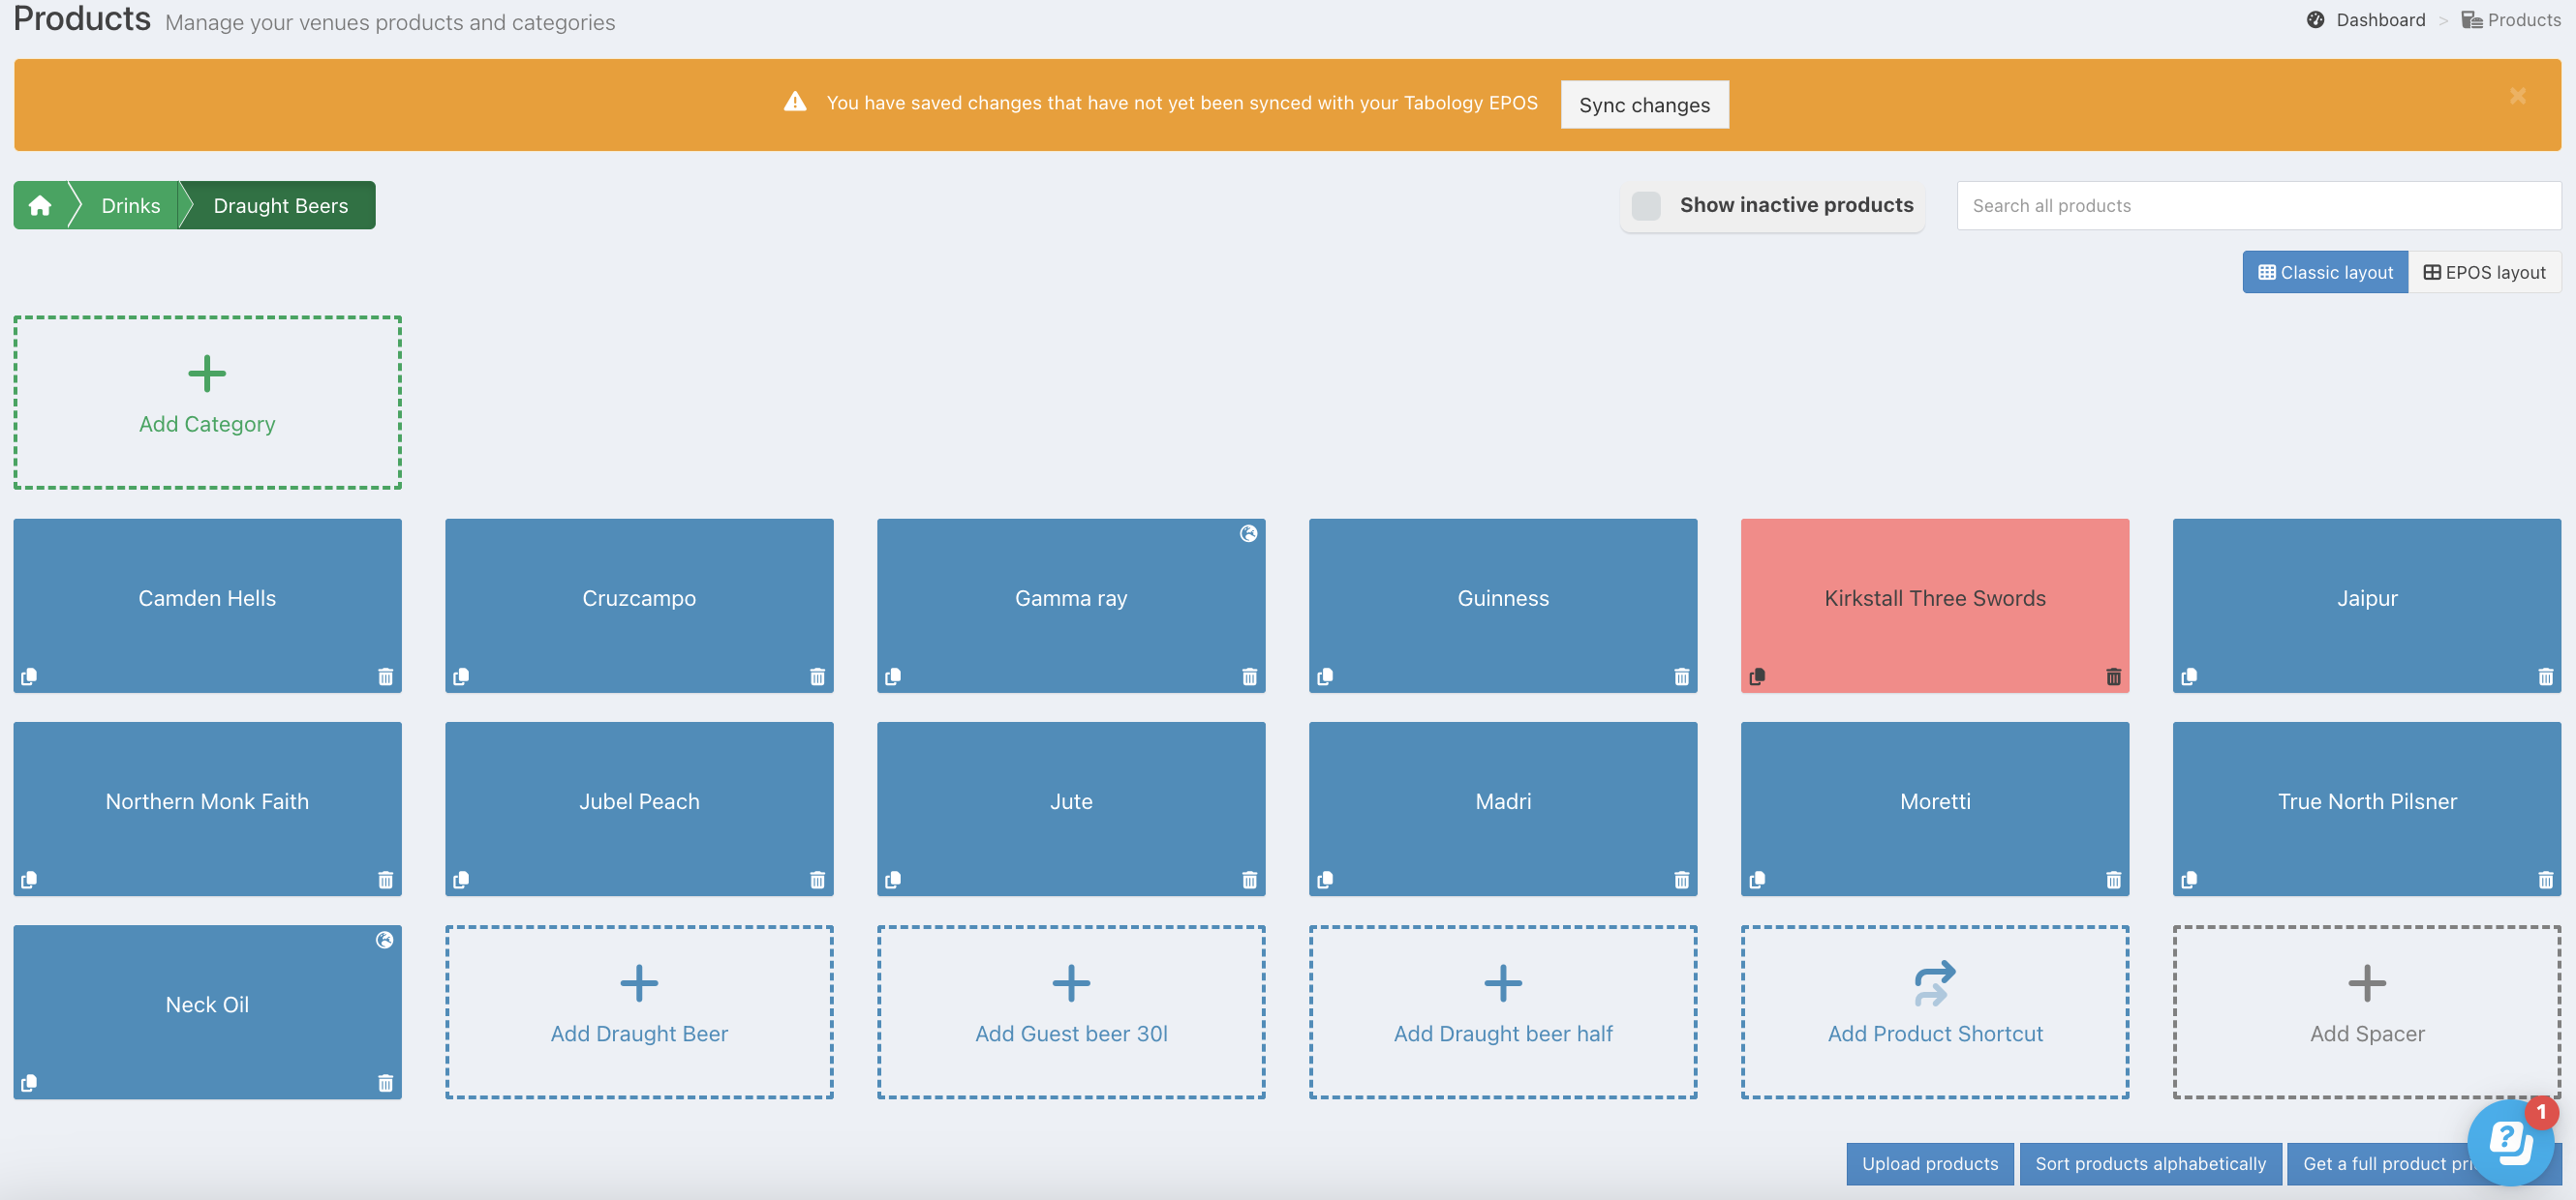Image resolution: width=2576 pixels, height=1200 pixels.
Task: Delete Kirkstall Three Swords product
Action: [x=2114, y=676]
